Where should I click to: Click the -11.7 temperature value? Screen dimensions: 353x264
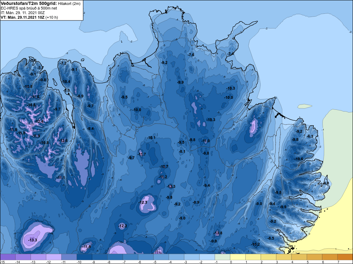tap(142, 154)
